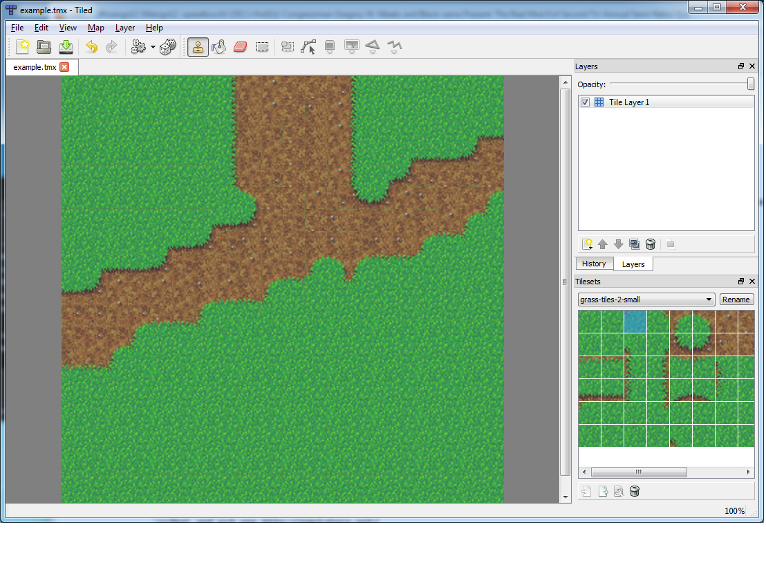Toggle visibility of Tile Layer 1
766x561 pixels.
(585, 102)
